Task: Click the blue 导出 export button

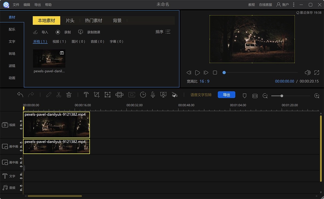Action: tap(226, 95)
